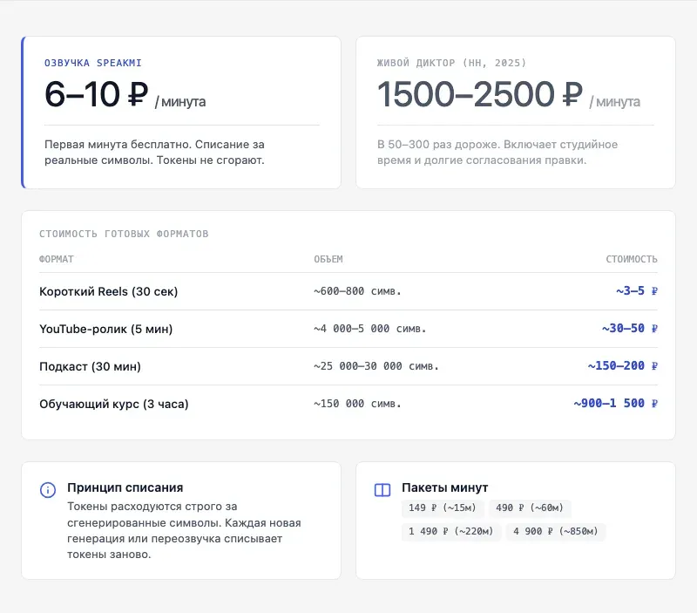Choose the 1 490 ₽ (~220м) package
The width and height of the screenshot is (697, 613).
pos(450,531)
